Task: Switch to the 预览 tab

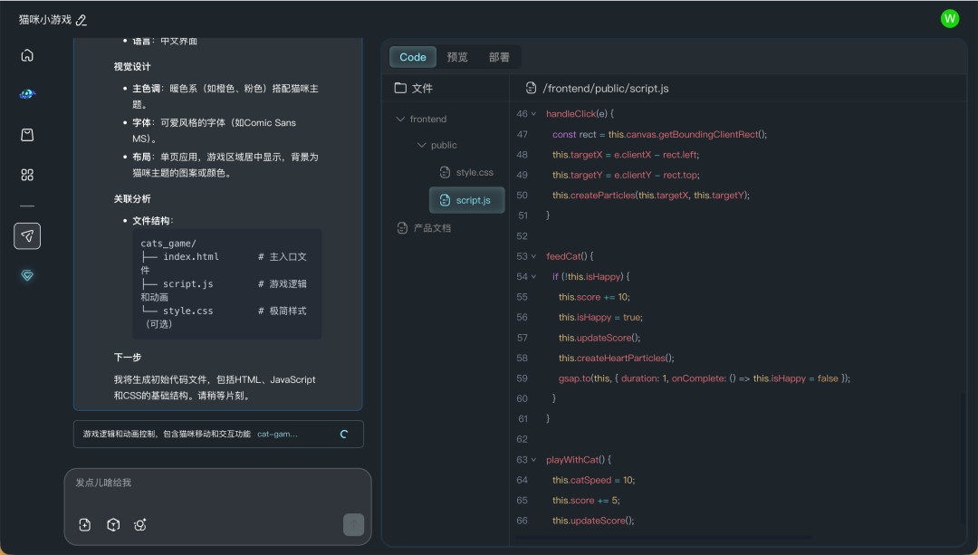Action: [457, 57]
